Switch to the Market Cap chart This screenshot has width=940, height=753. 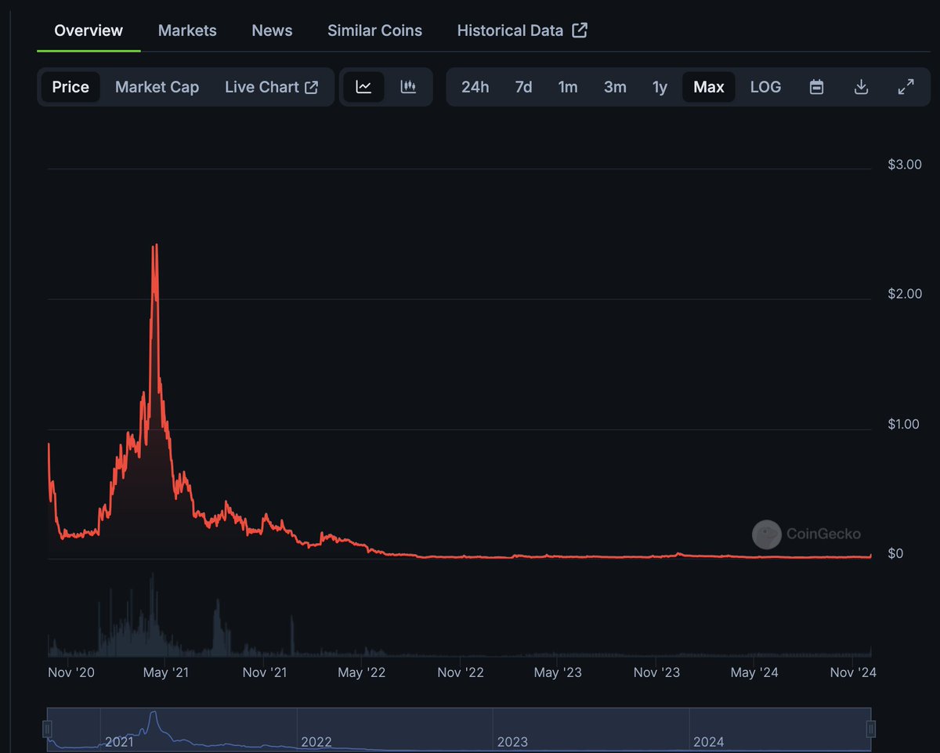(x=157, y=87)
